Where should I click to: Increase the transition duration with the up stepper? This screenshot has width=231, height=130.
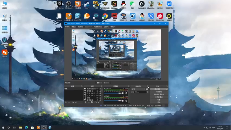pos(147,91)
